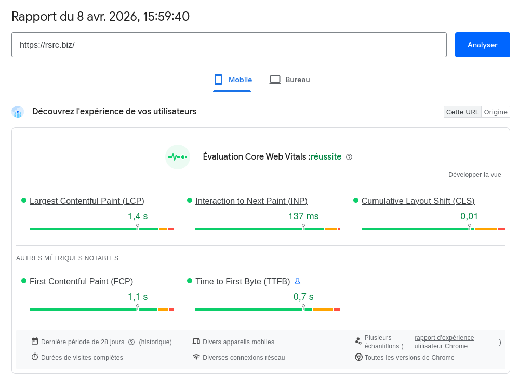Screen dimensions: 519x380
Task: Click the mobile devices icon near Divers appareils
Action: (197, 342)
